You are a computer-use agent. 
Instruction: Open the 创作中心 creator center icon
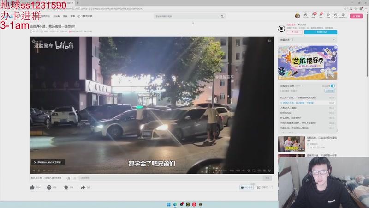tap(343, 16)
